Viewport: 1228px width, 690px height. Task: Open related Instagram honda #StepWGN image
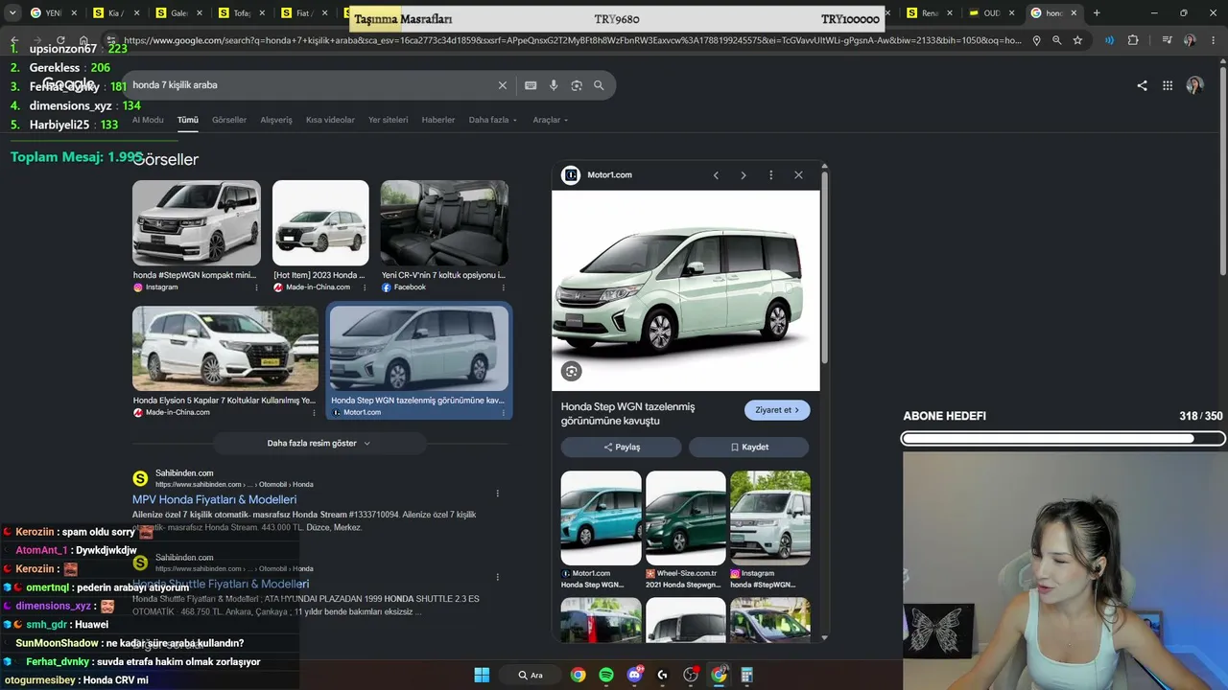click(x=770, y=517)
